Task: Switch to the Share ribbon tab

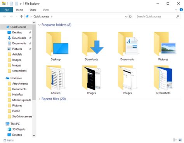Action: pos(33,10)
